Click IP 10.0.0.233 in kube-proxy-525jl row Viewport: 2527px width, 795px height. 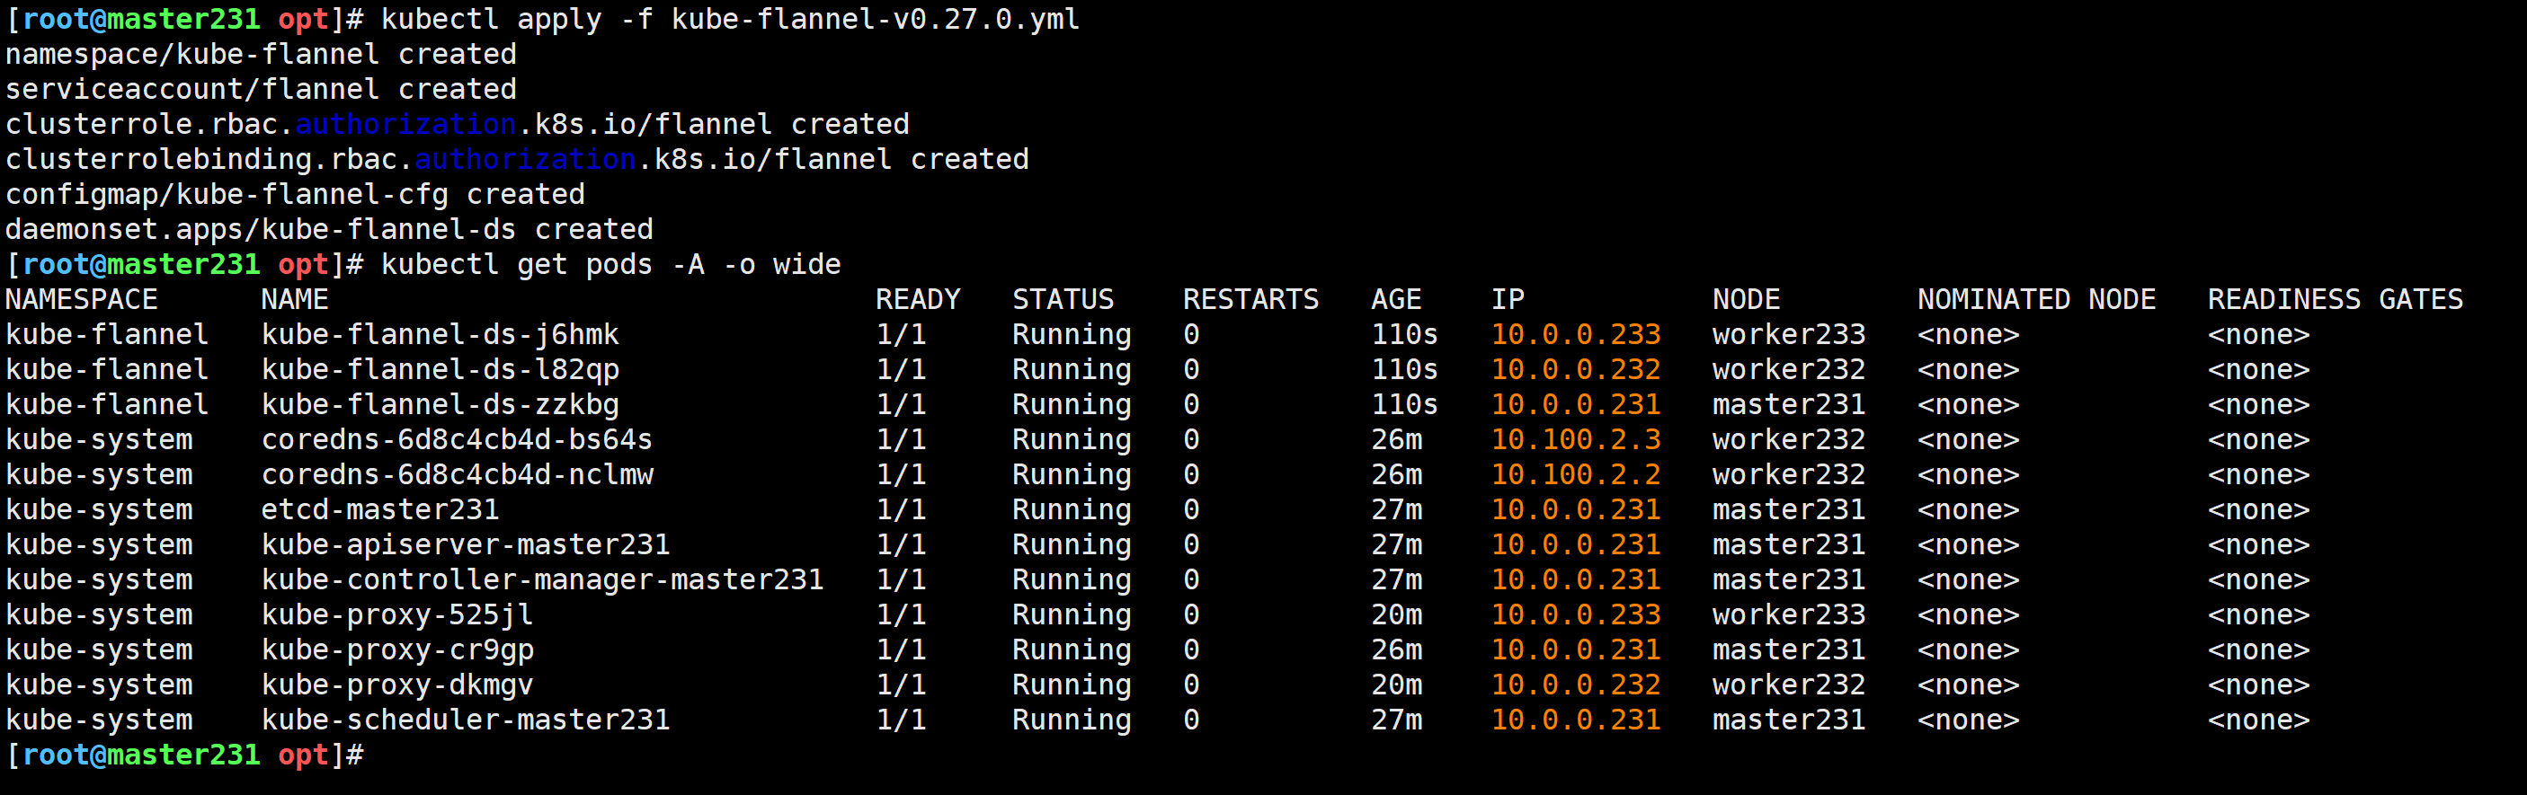pos(1576,615)
